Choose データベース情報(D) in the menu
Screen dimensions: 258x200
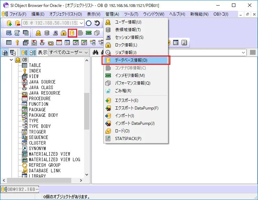(x=136, y=60)
